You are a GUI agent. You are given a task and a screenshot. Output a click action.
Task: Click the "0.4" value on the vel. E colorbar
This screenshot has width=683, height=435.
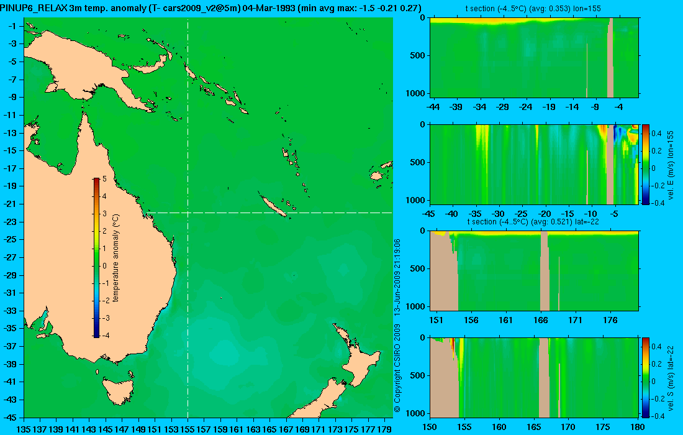click(x=656, y=134)
